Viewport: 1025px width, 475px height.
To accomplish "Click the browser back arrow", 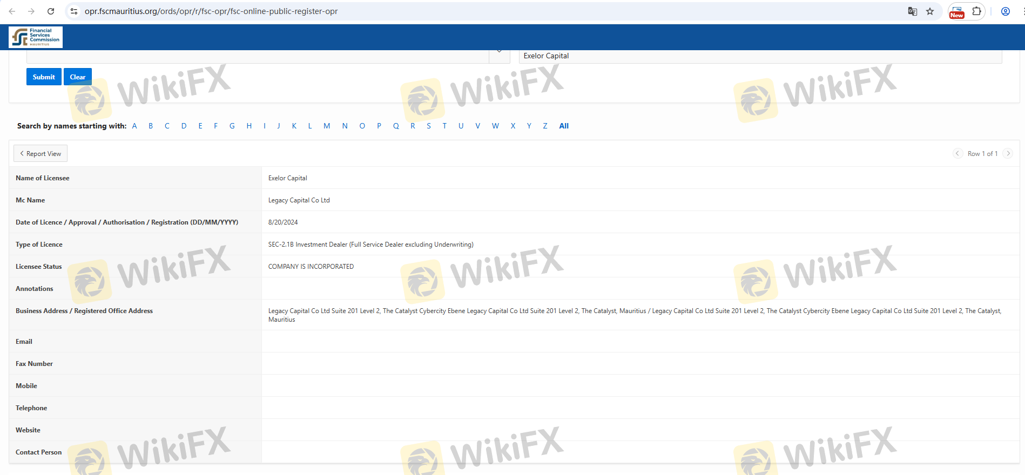I will pos(12,11).
